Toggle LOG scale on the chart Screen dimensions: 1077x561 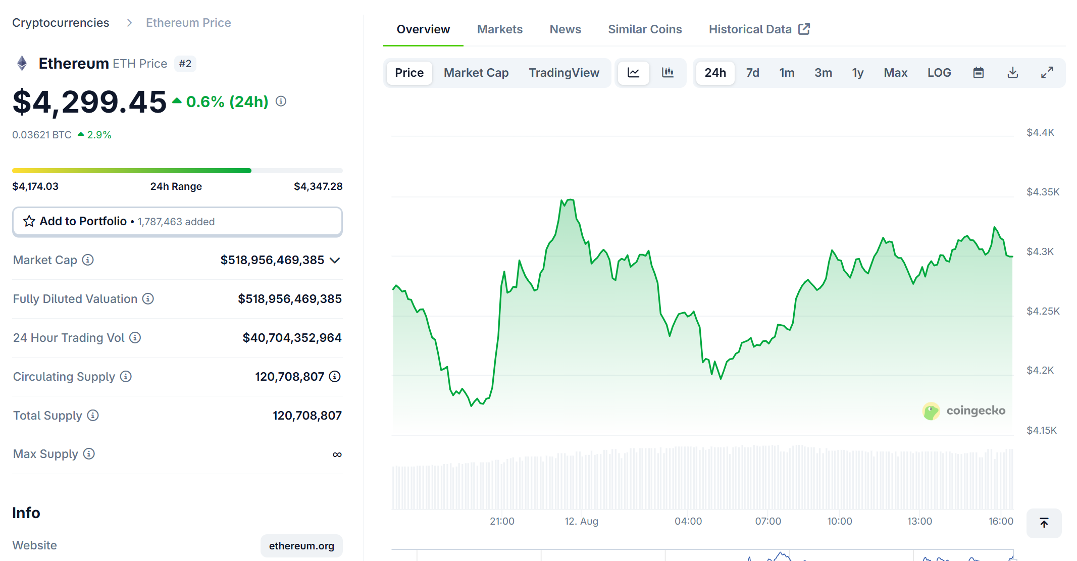coord(939,73)
